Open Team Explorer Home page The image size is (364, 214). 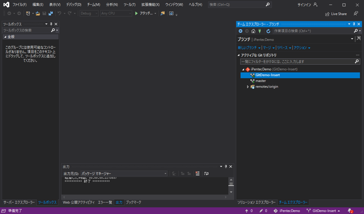pyautogui.click(x=253, y=31)
